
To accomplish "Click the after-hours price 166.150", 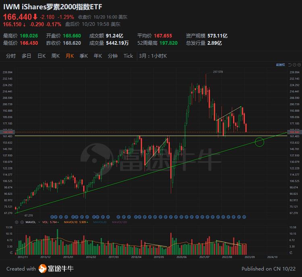I will pyautogui.click(x=12, y=24).
